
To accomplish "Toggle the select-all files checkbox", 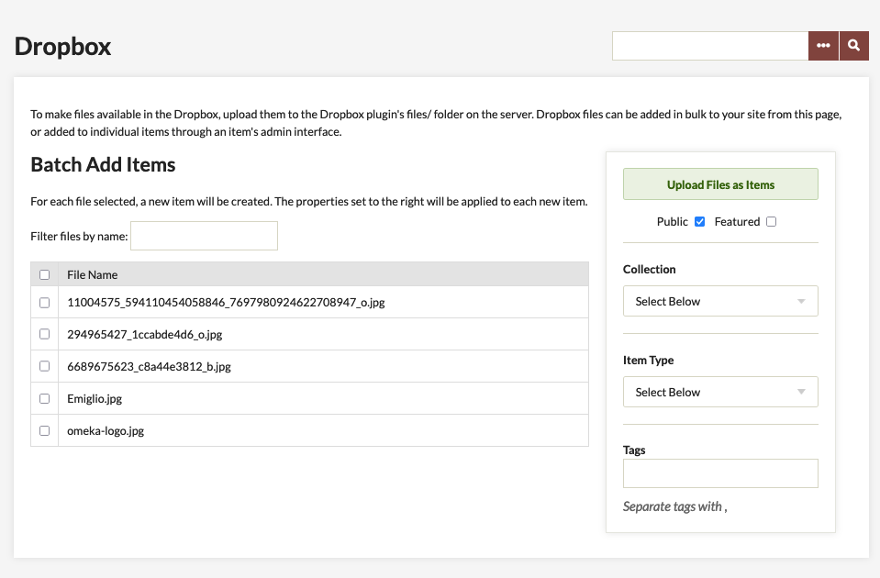I will (x=44, y=275).
